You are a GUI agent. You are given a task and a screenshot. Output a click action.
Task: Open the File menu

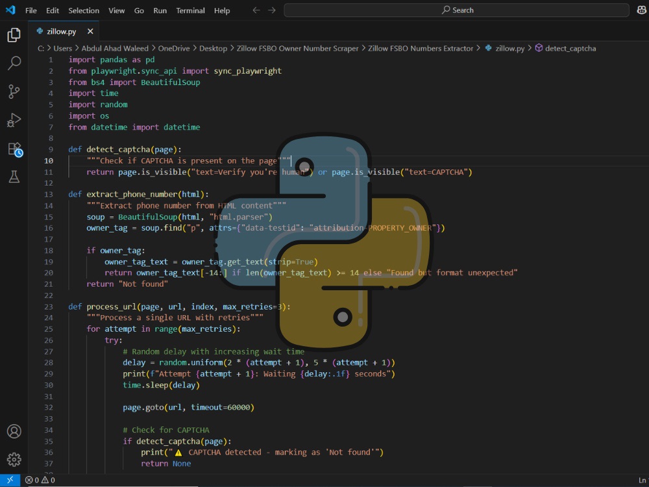tap(31, 10)
